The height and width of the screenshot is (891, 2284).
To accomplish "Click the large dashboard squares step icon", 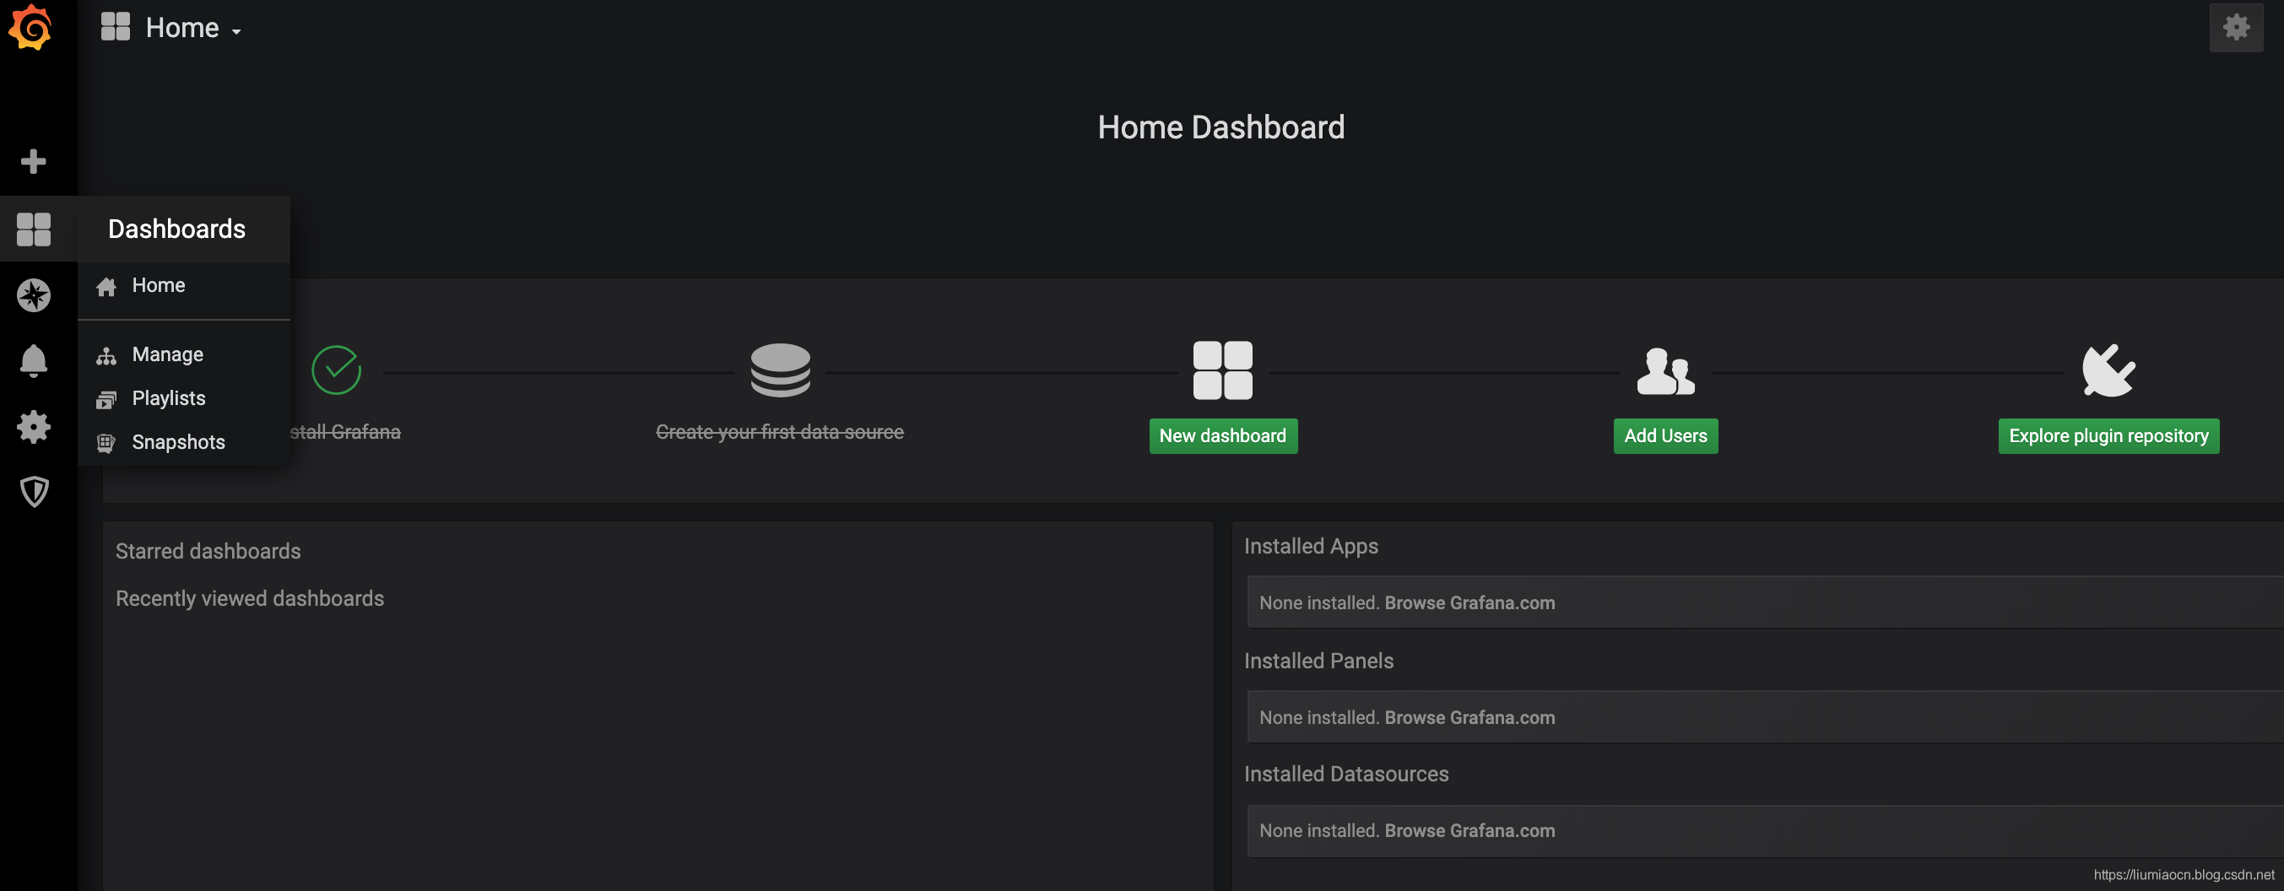I will coord(1223,370).
